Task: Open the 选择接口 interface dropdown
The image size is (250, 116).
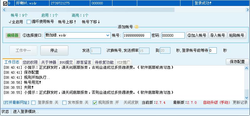Action: click(x=78, y=35)
